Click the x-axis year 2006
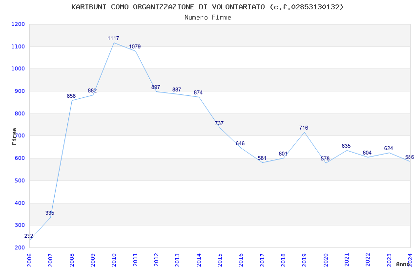The width and height of the screenshot is (415, 269). 29,260
